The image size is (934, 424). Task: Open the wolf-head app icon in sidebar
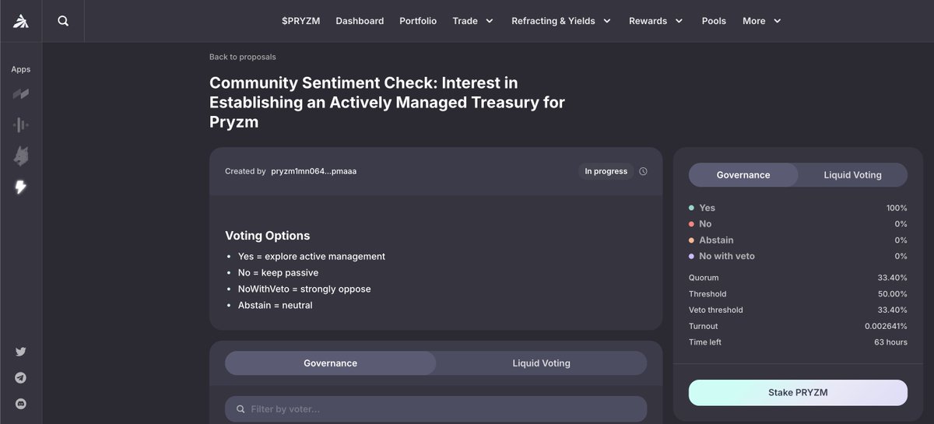tap(21, 156)
